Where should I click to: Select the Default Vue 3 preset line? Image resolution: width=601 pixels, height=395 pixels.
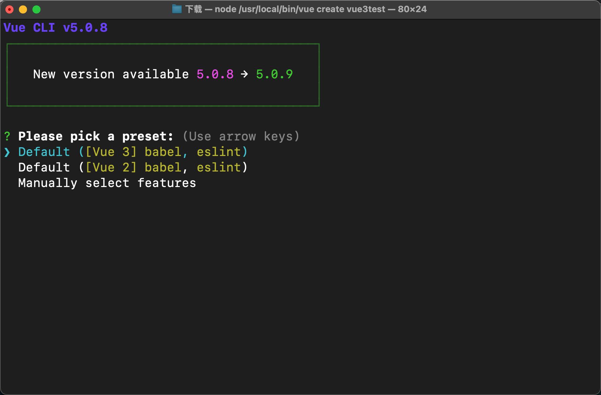133,152
